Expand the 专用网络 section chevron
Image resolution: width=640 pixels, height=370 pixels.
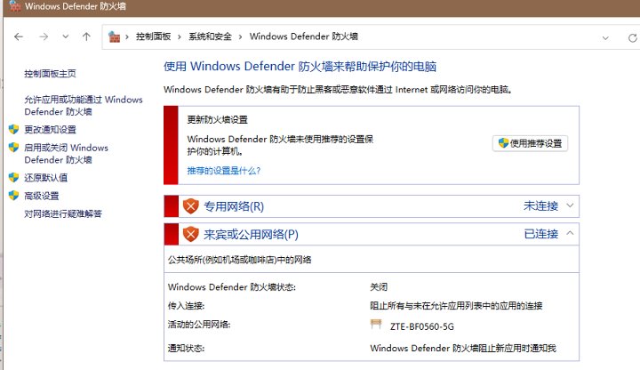click(570, 206)
